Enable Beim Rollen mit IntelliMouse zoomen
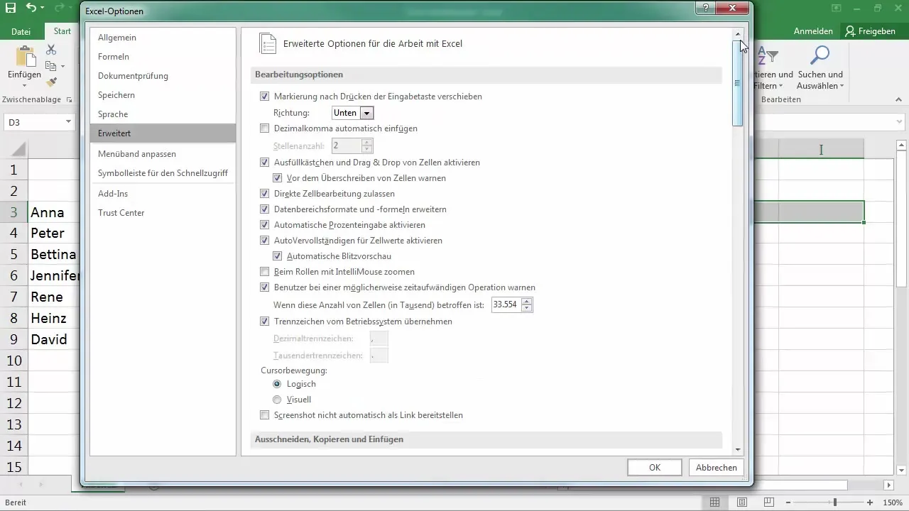This screenshot has width=909, height=511. 265,272
